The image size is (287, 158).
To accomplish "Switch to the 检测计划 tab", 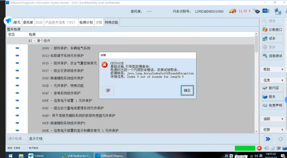I will click(86, 22).
